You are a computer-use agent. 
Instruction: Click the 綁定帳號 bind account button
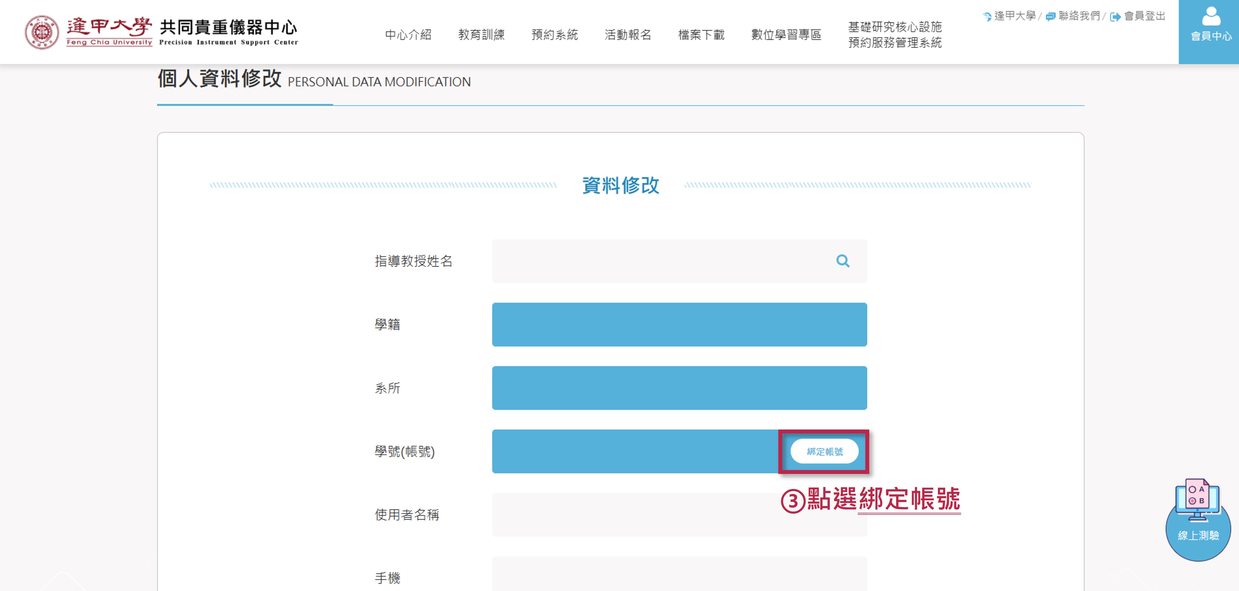point(824,452)
